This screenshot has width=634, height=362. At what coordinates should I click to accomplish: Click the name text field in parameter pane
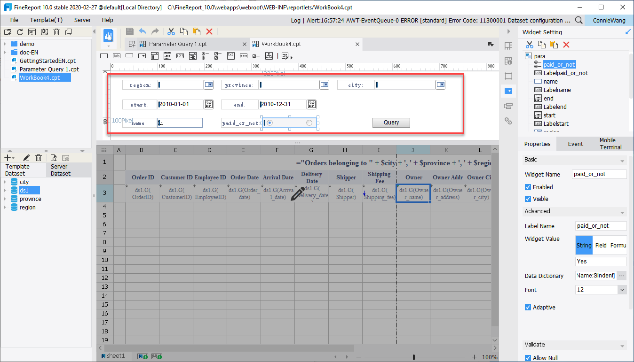tap(180, 123)
